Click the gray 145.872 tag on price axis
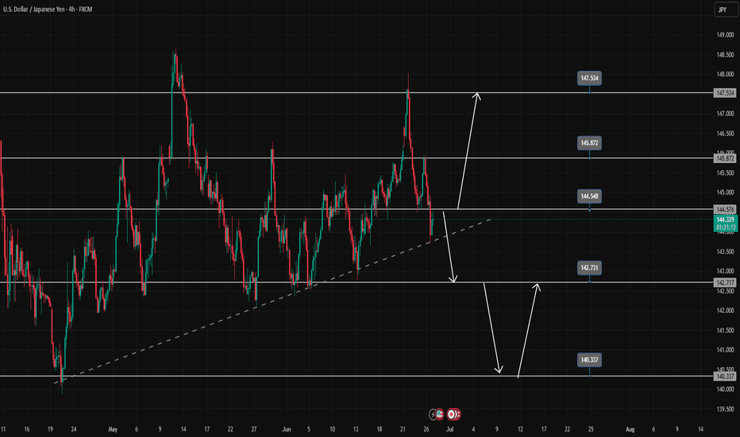740x437 pixels. click(726, 158)
